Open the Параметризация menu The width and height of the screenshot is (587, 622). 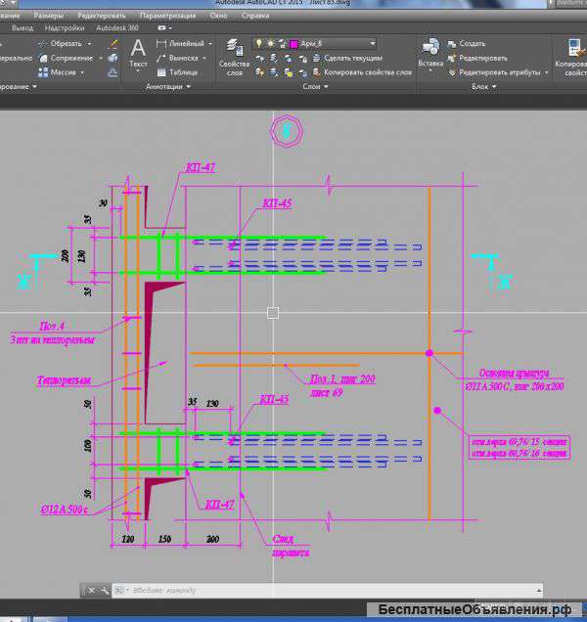point(168,16)
